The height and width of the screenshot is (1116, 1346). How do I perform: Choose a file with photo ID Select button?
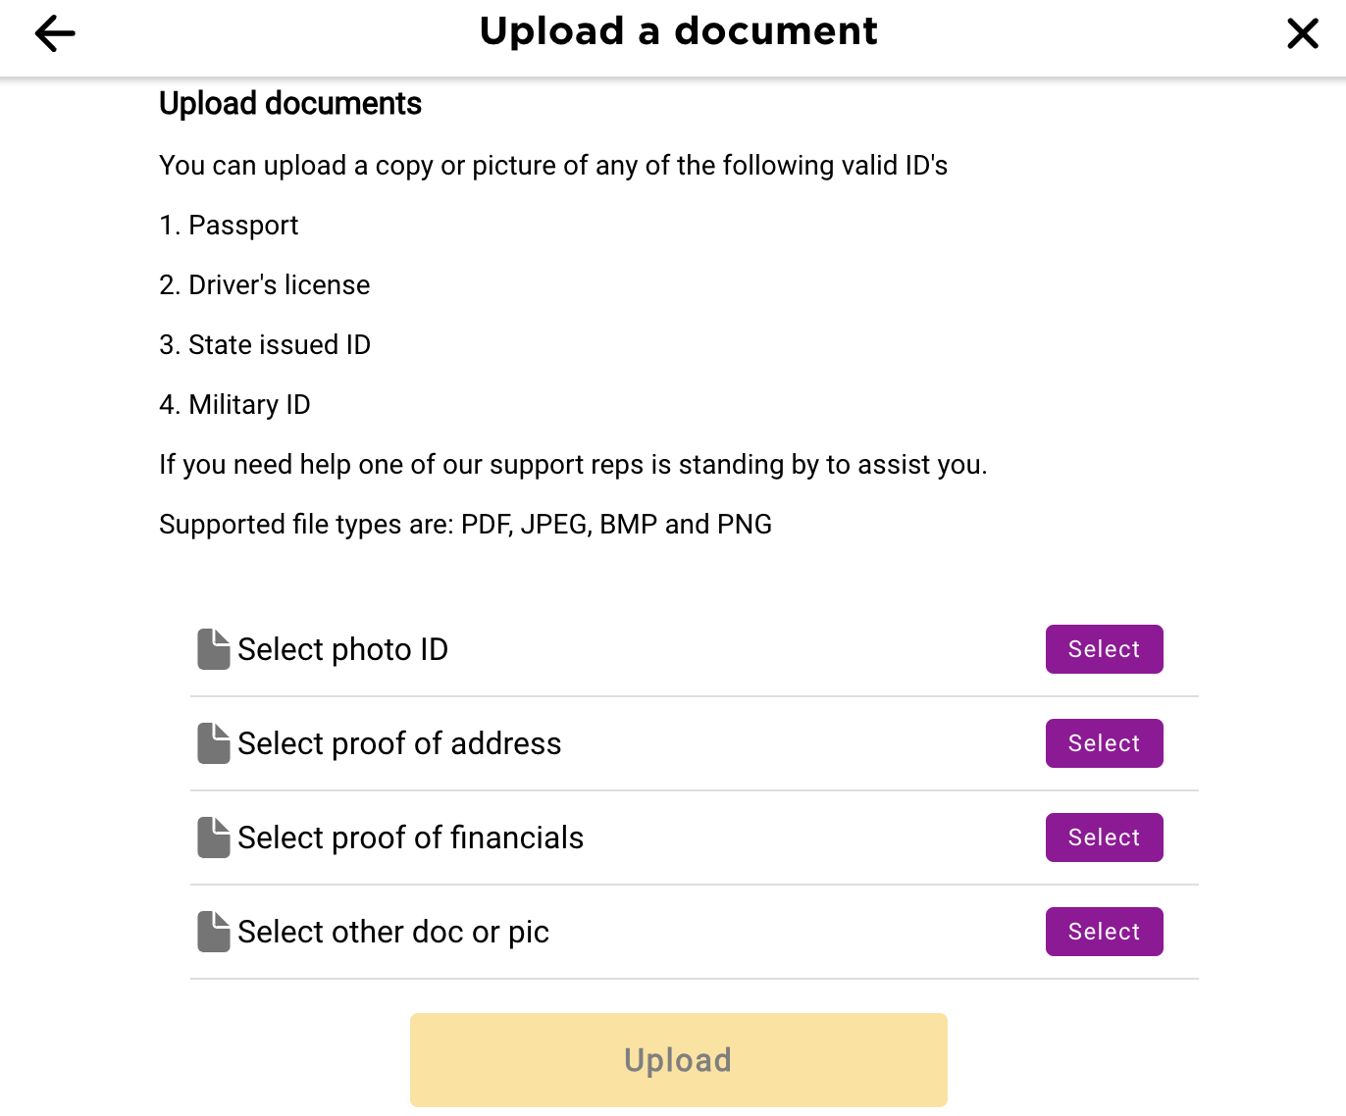1104,649
